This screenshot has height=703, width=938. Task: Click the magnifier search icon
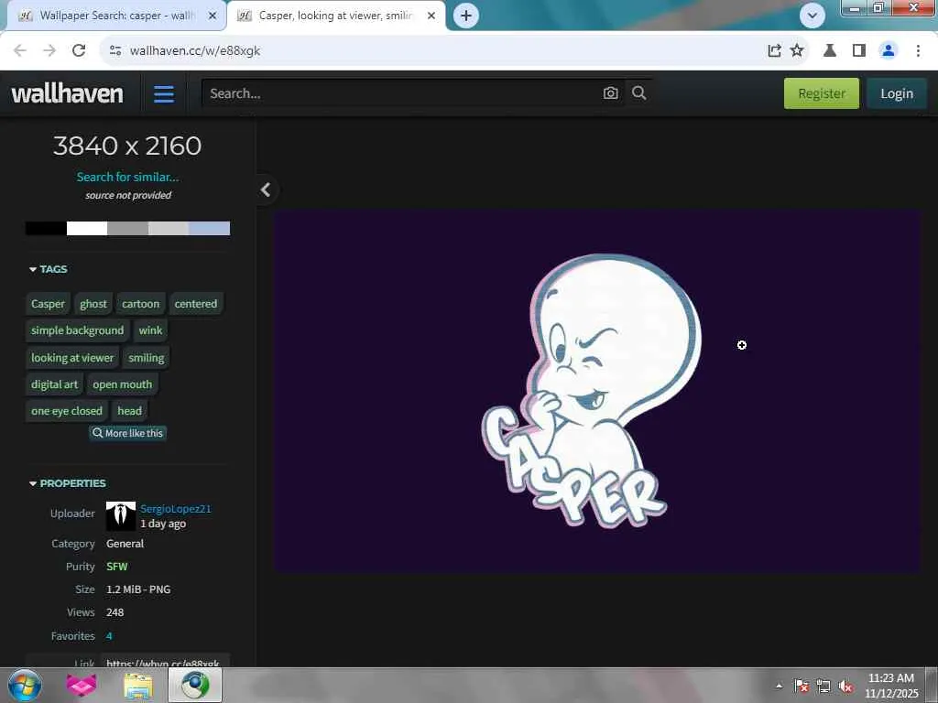point(638,92)
